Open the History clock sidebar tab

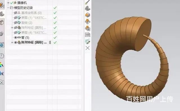2,56
